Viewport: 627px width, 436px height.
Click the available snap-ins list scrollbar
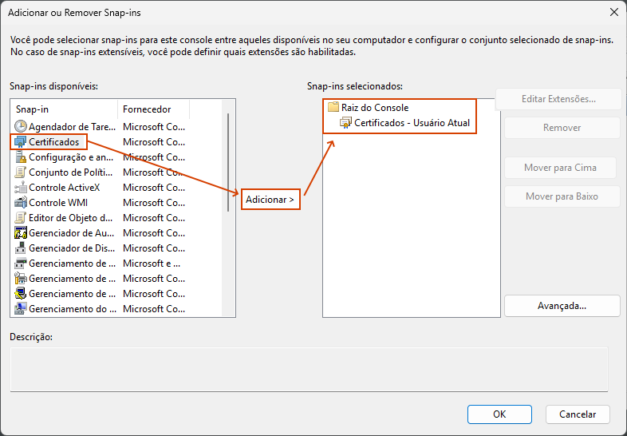(228, 160)
